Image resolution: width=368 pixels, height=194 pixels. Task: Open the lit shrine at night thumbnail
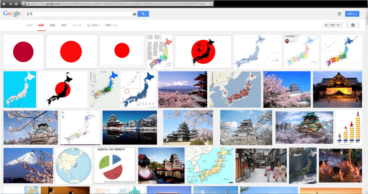(337, 90)
